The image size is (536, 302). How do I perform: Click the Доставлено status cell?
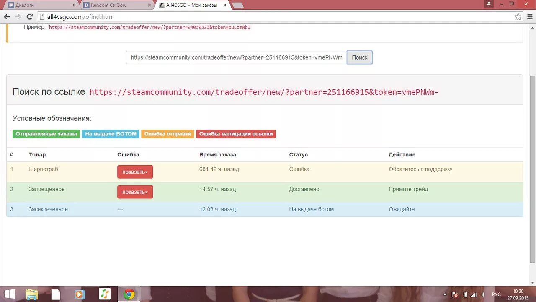304,189
